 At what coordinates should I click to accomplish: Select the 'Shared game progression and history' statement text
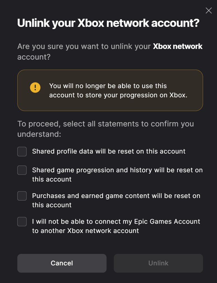coord(117,170)
